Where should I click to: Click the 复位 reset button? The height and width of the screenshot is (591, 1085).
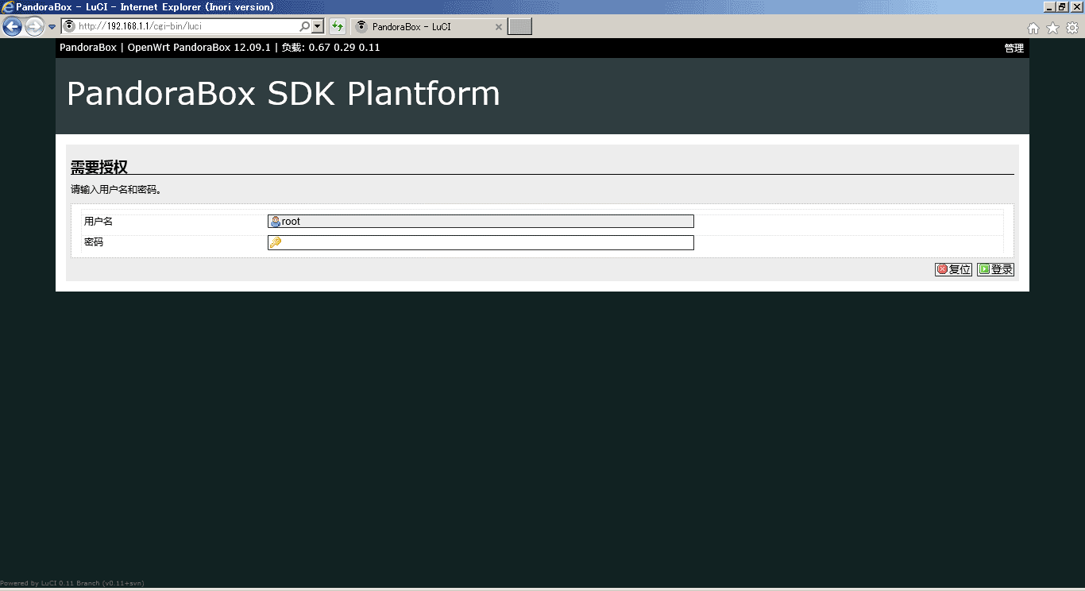coord(953,269)
